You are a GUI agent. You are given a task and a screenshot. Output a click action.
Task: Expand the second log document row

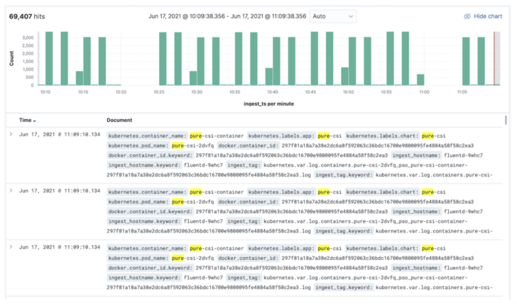pyautogui.click(x=11, y=191)
